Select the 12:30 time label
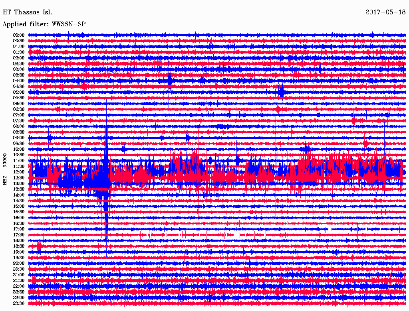The height and width of the screenshot is (311, 409). click(x=19, y=178)
